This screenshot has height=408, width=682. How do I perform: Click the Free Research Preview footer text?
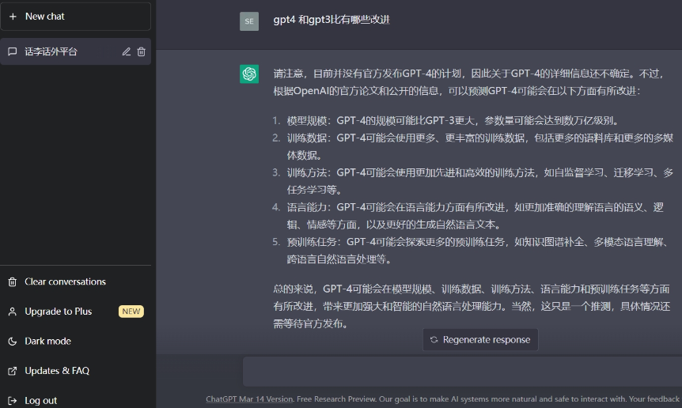335,399
